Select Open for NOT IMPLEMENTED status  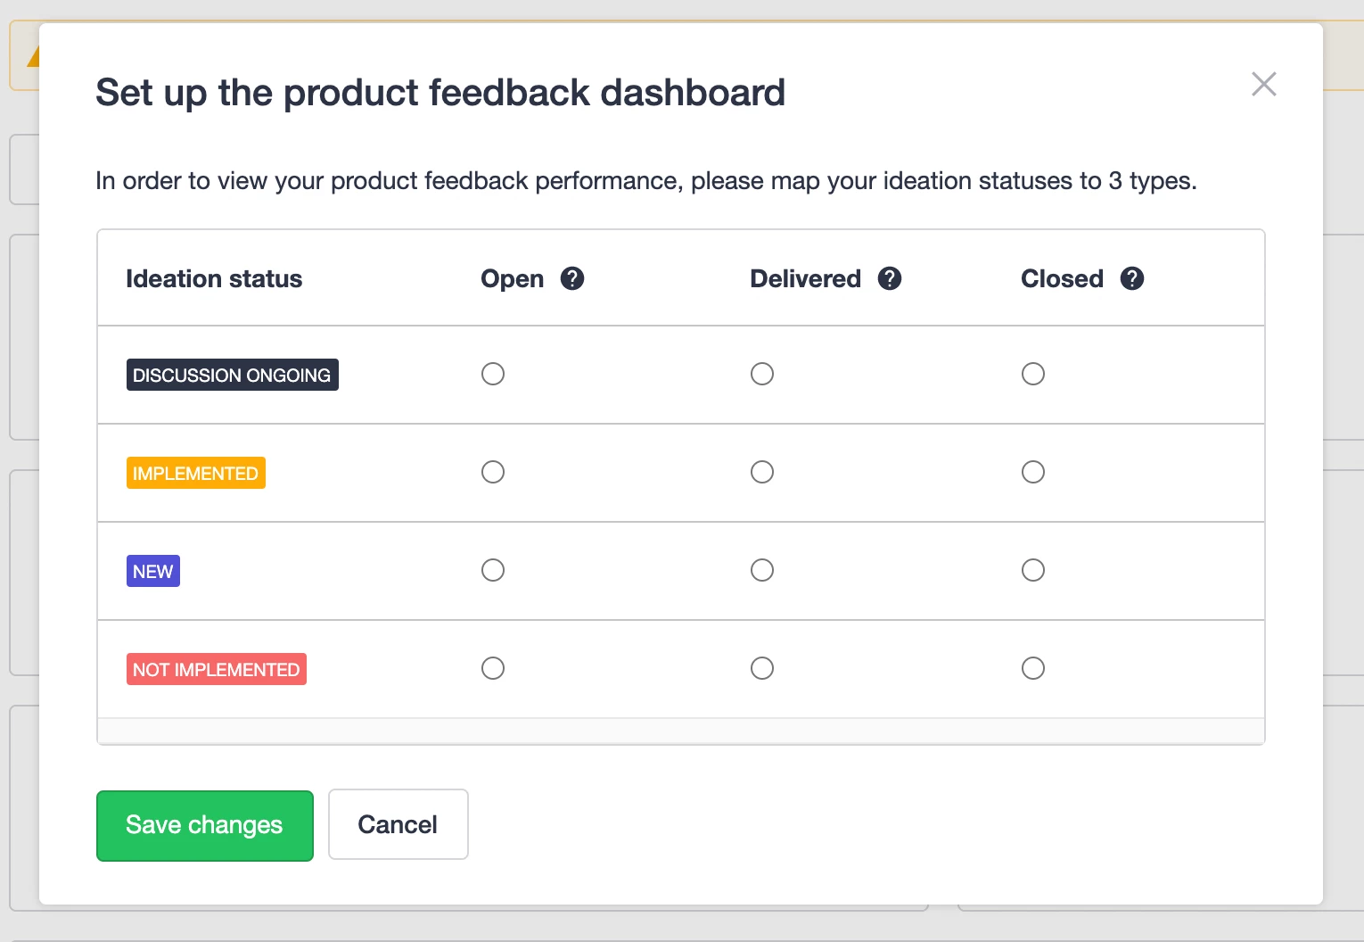coord(493,668)
